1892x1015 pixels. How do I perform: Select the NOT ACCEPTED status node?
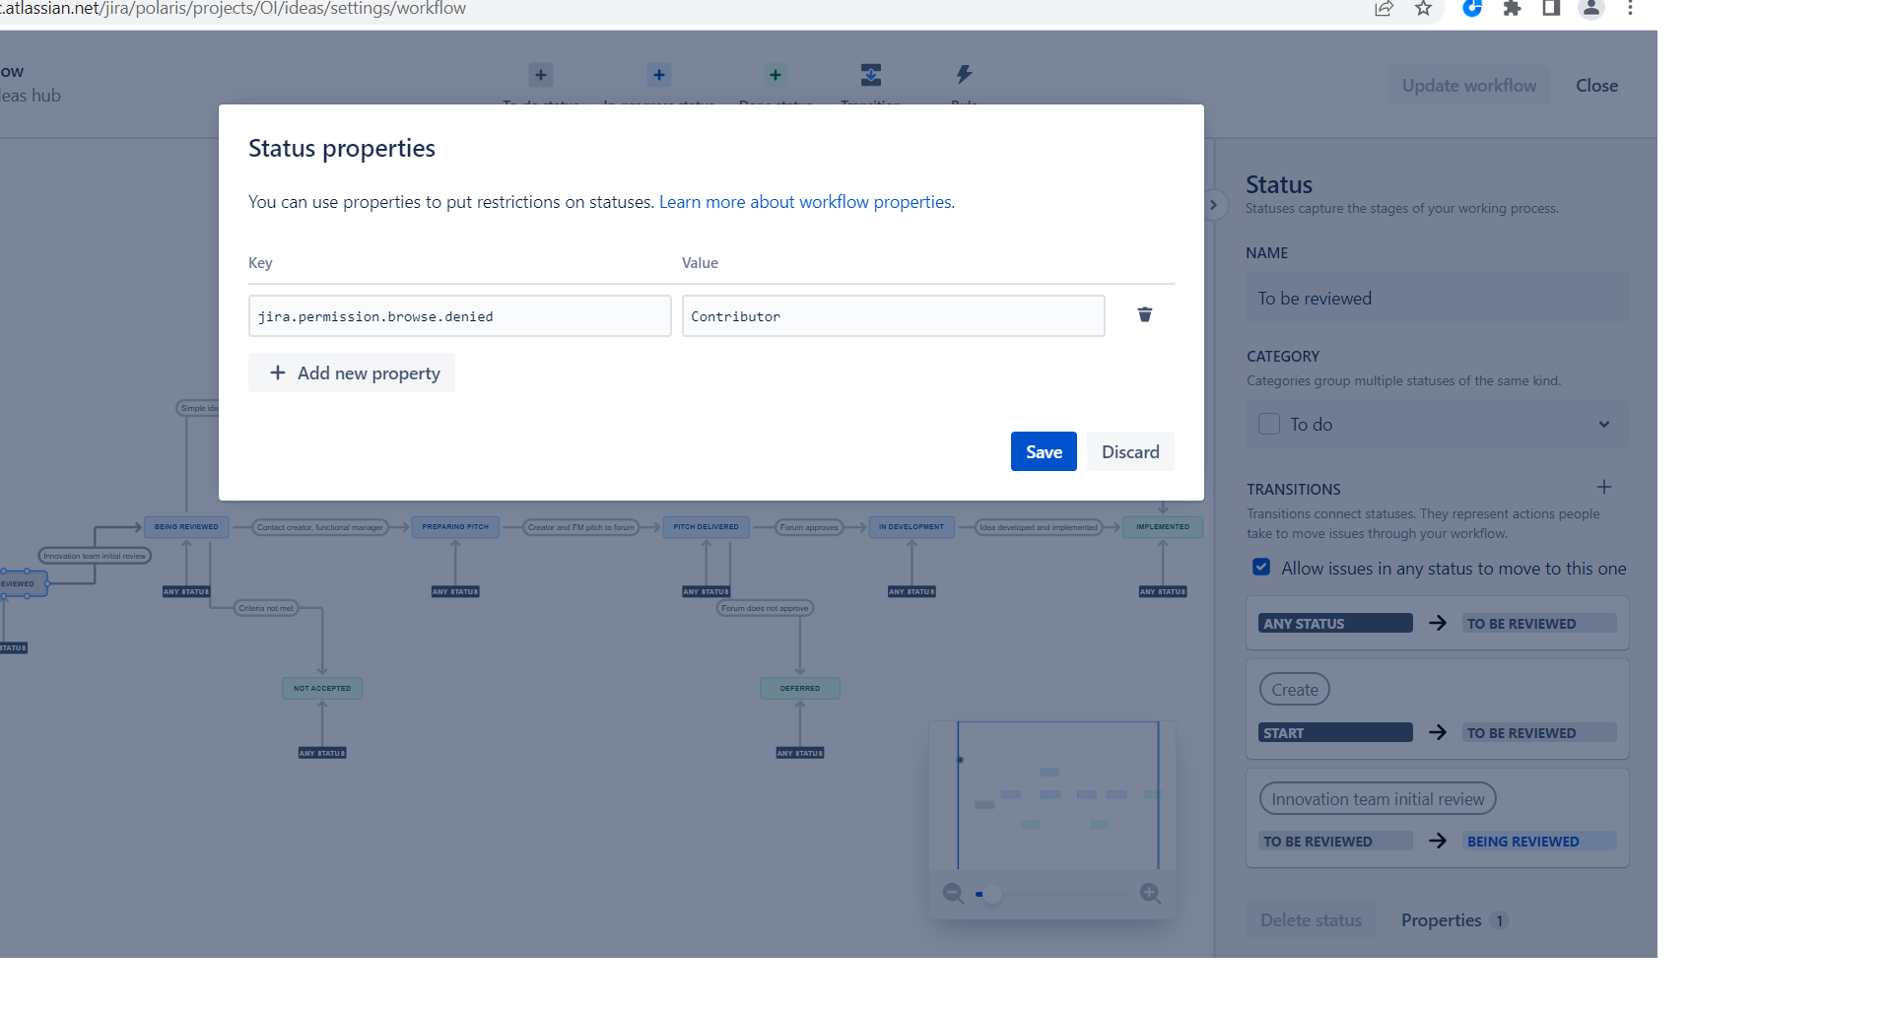322,688
